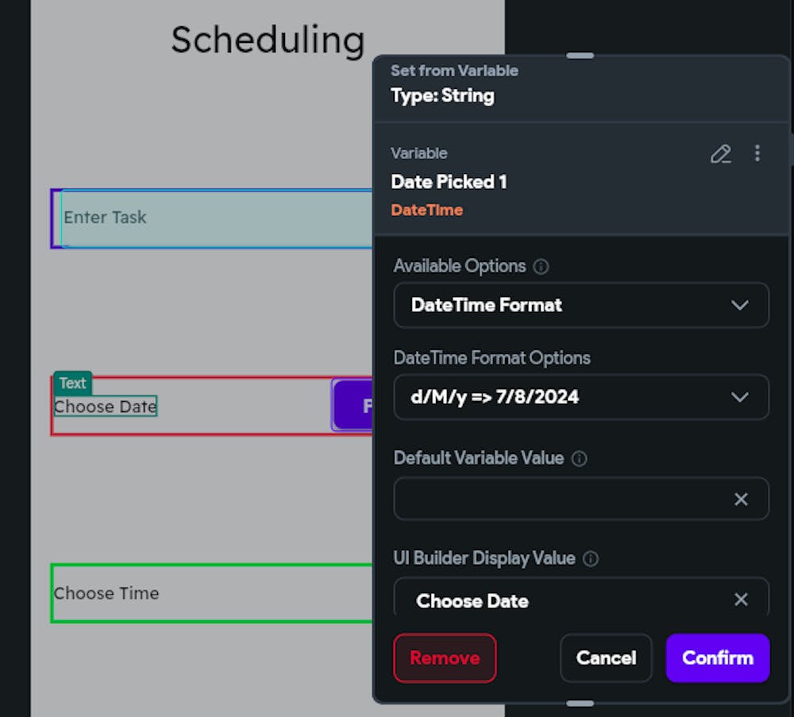Click info icon beside Default Variable Value
The width and height of the screenshot is (794, 717).
click(580, 459)
